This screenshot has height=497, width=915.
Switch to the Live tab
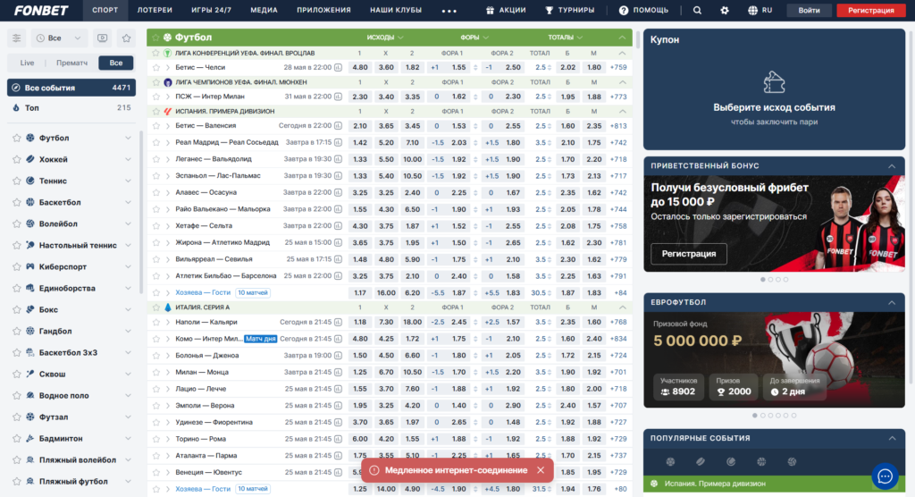(27, 63)
